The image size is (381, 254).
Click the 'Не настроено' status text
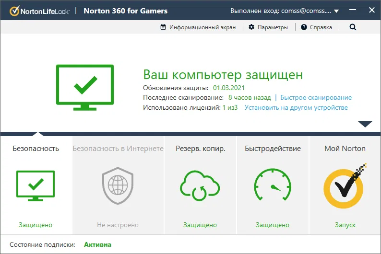(118, 225)
